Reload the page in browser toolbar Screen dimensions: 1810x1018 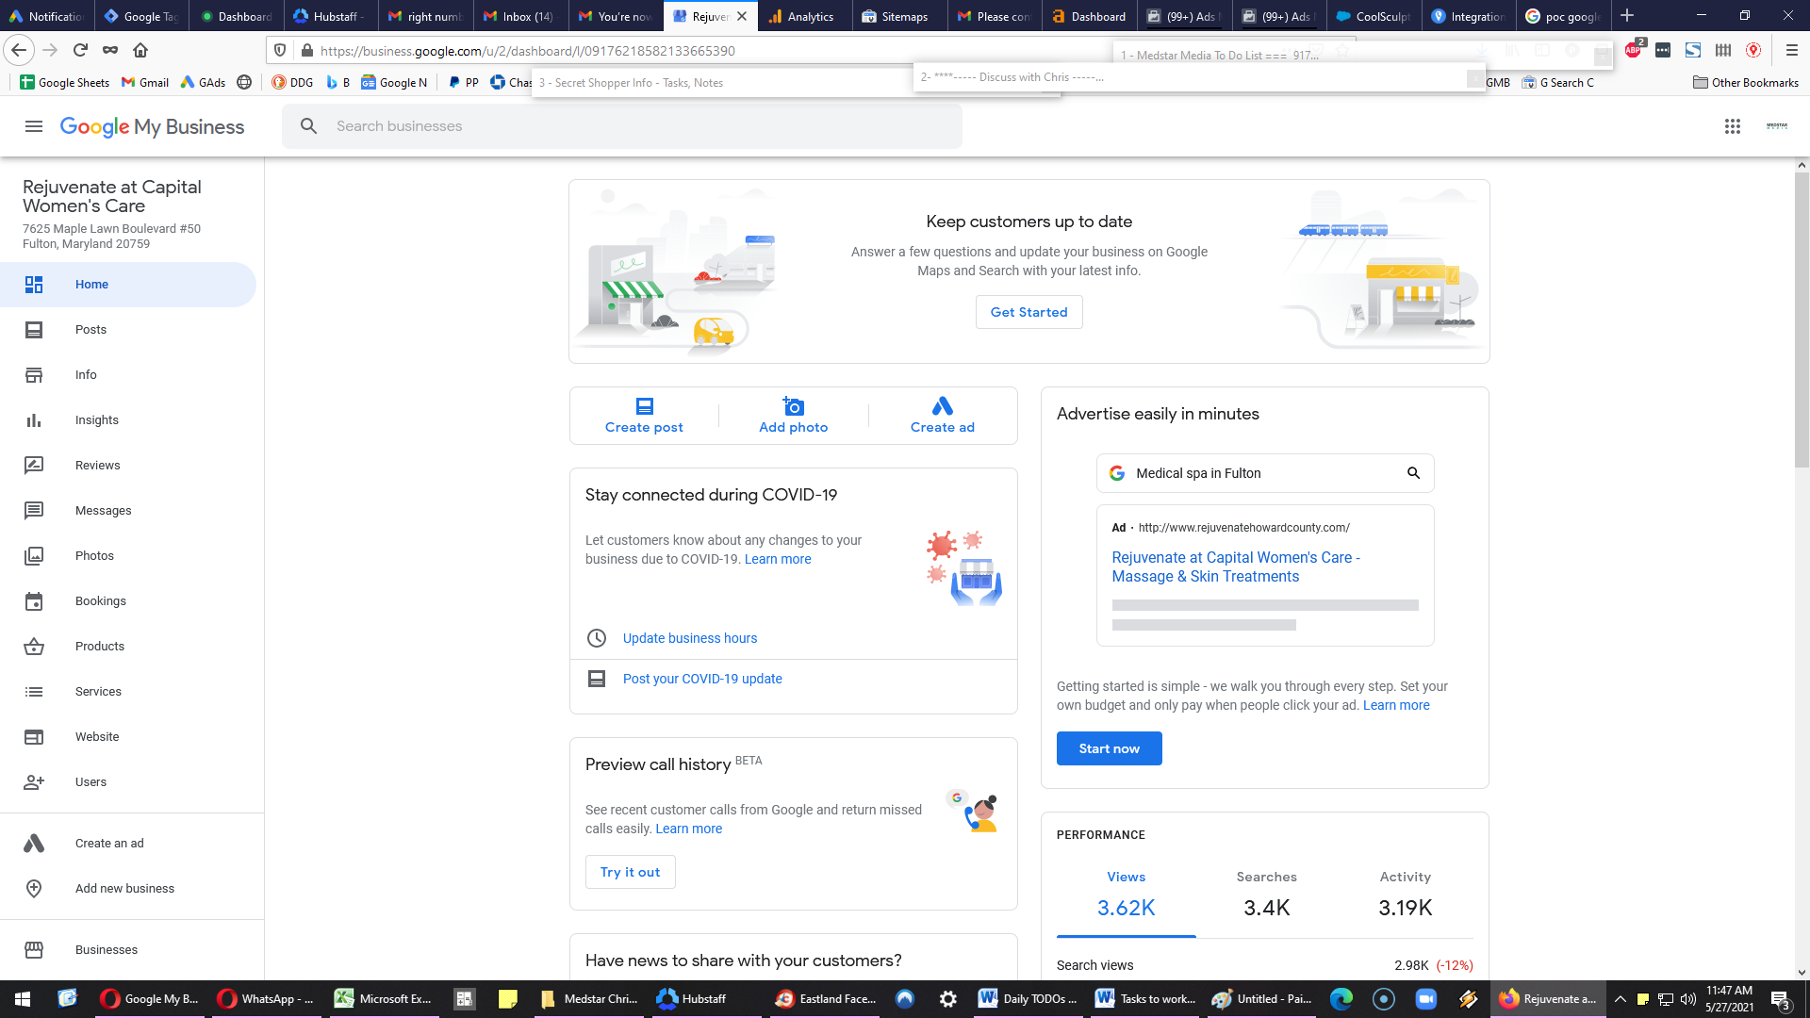pos(80,50)
